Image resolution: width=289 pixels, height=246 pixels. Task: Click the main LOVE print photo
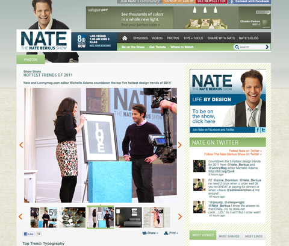(x=101, y=145)
